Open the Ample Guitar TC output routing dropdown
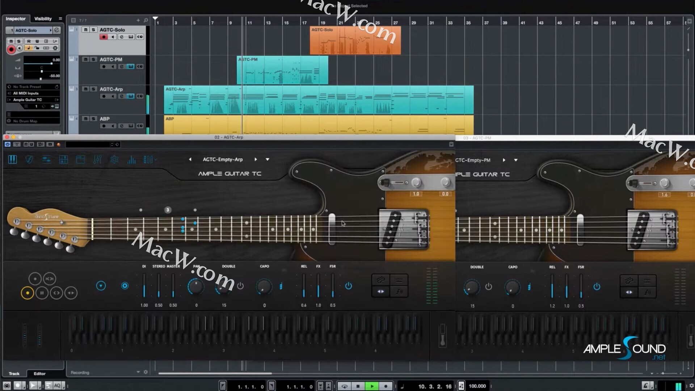The width and height of the screenshot is (695, 391). pos(33,100)
